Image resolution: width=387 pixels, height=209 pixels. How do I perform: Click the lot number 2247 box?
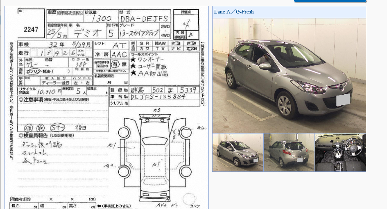(31, 24)
